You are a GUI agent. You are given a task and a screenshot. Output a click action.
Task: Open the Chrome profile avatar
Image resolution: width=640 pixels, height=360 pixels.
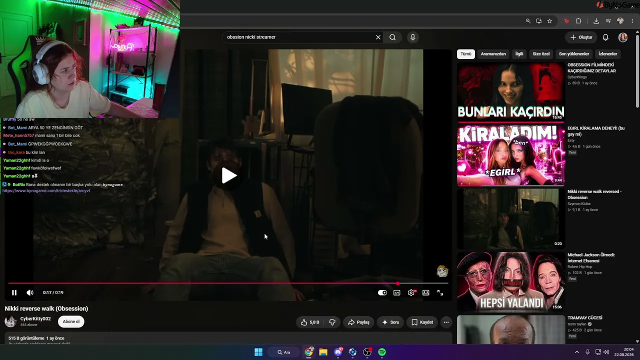coord(620,21)
